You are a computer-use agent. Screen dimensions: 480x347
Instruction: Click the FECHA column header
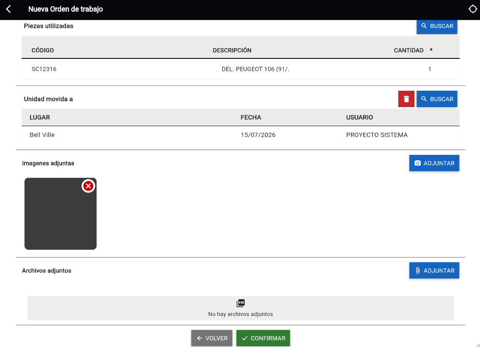pos(251,117)
